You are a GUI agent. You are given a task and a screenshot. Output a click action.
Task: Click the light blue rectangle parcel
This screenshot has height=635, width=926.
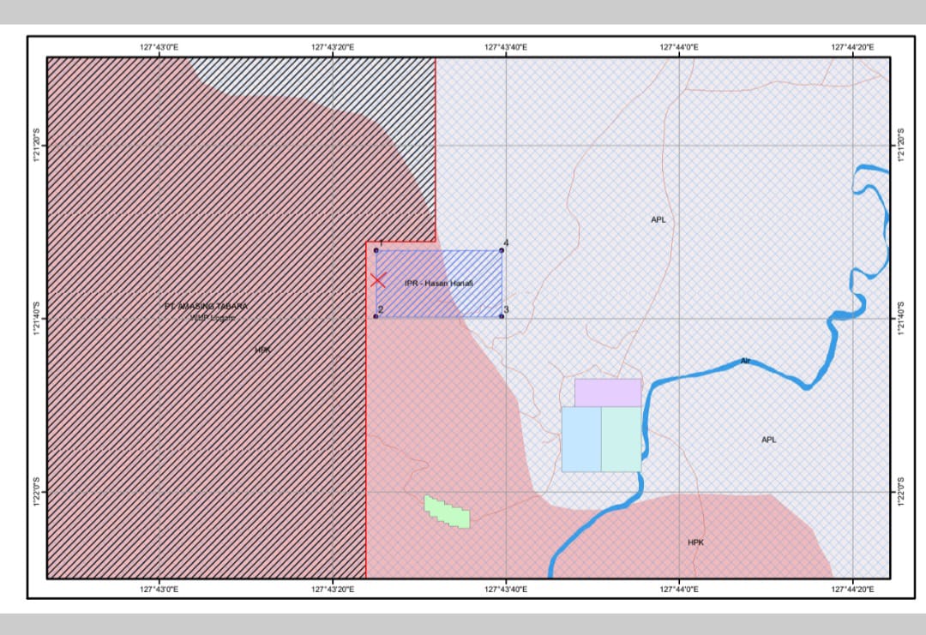(580, 439)
